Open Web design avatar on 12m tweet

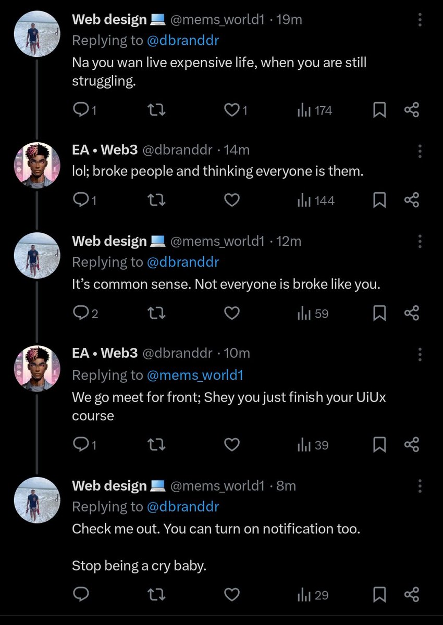point(36,256)
